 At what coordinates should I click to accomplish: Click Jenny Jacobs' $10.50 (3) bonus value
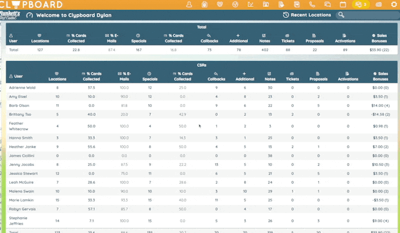click(x=380, y=164)
